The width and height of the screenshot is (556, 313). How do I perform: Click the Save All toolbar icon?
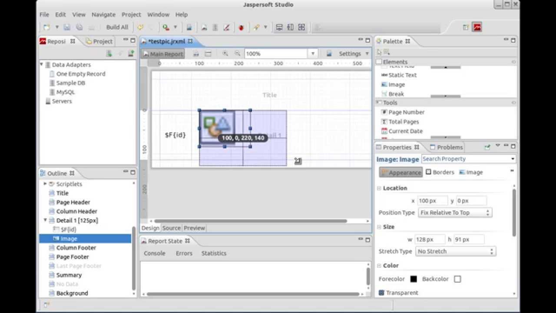point(79,27)
